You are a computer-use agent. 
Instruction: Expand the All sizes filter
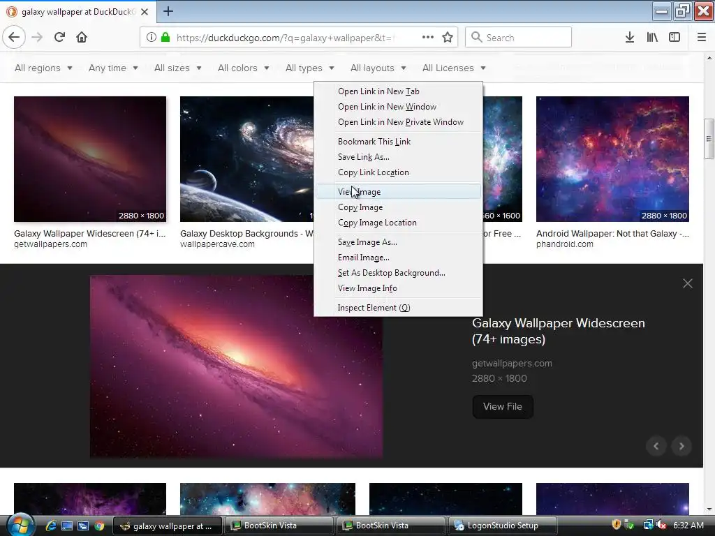tap(178, 68)
